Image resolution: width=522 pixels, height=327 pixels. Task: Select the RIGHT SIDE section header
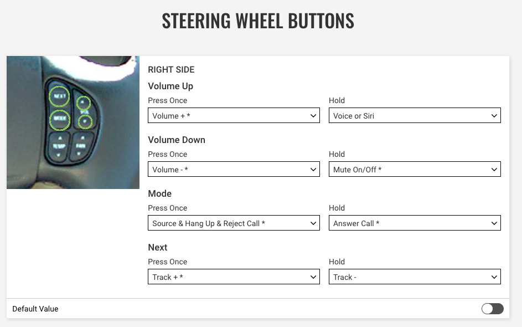pos(171,69)
